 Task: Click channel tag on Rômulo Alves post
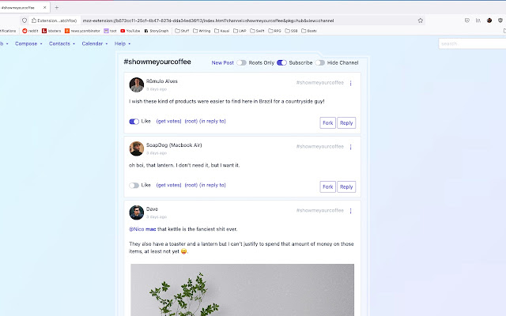pos(319,82)
